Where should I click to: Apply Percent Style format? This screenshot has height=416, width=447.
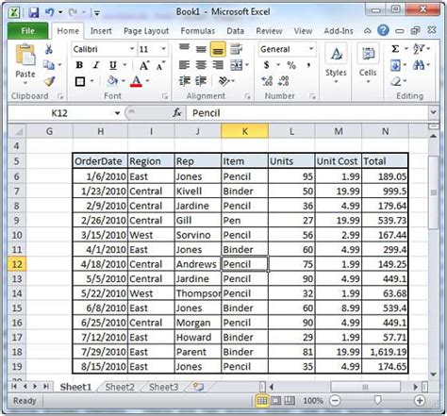click(x=291, y=65)
